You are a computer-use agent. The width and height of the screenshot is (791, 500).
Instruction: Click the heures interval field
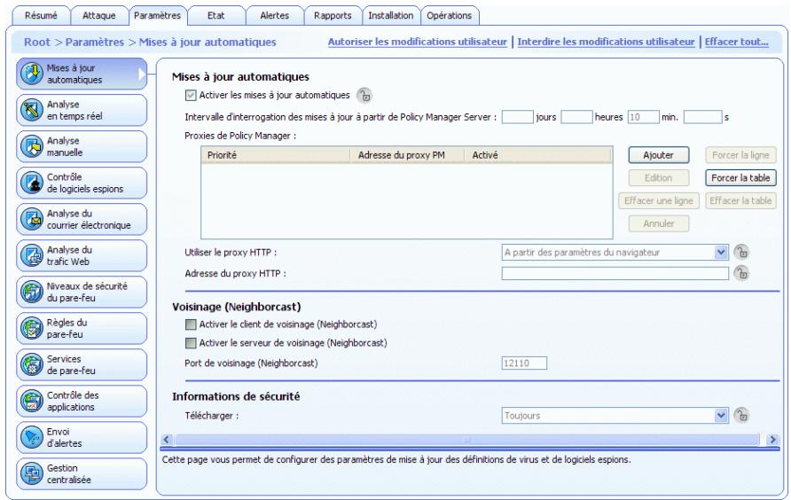coord(576,117)
